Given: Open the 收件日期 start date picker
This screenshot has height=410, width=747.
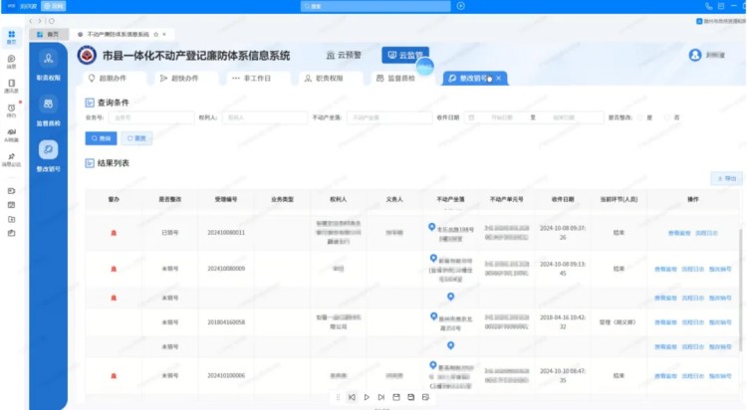Looking at the screenshot, I should click(504, 117).
